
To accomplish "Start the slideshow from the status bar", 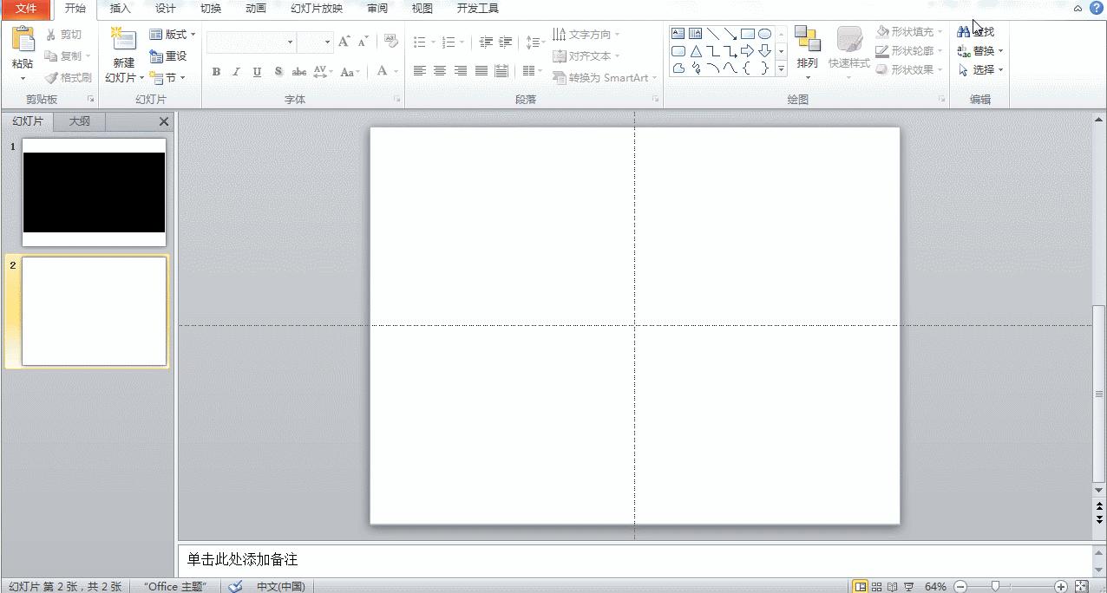I will click(x=907, y=586).
